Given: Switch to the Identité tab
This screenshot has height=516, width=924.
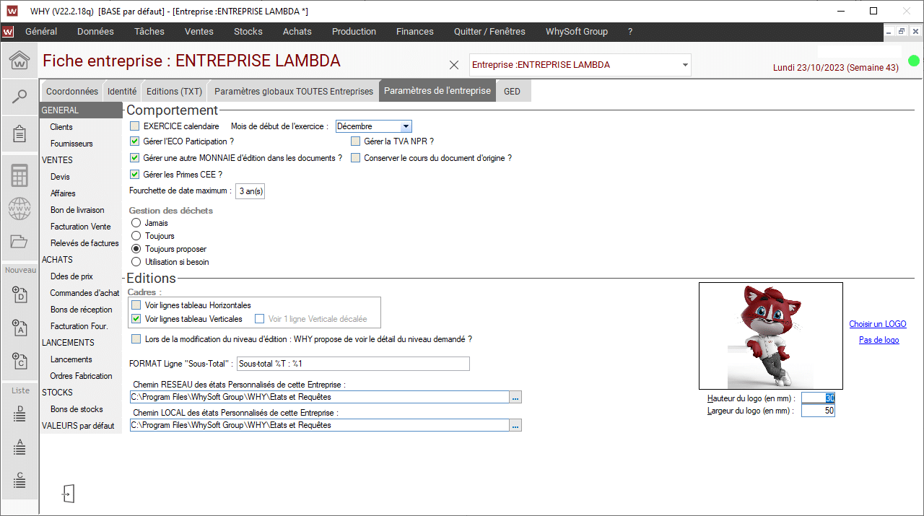Looking at the screenshot, I should click(122, 92).
